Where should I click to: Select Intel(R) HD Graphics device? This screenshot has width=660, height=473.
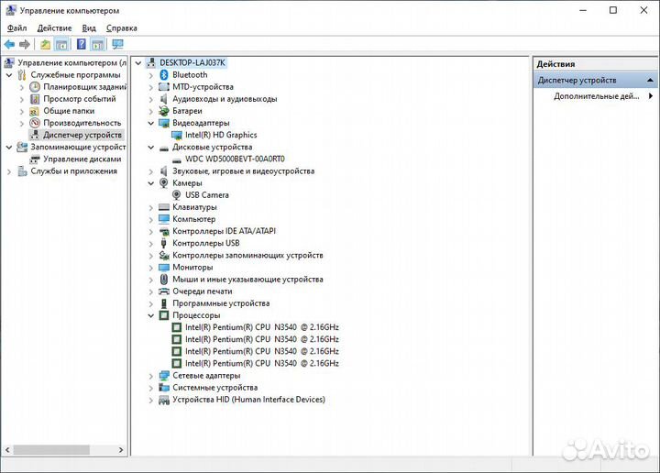pos(221,135)
